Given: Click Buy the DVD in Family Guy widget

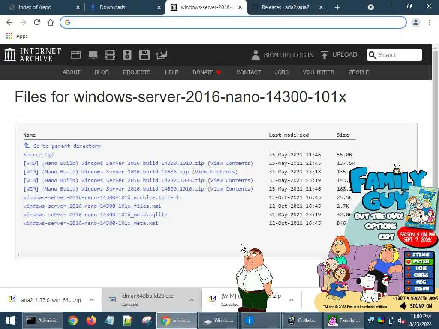Looking at the screenshot, I should 379,216.
